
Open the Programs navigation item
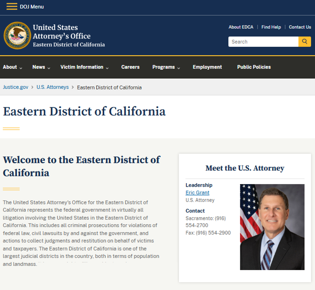coord(164,67)
